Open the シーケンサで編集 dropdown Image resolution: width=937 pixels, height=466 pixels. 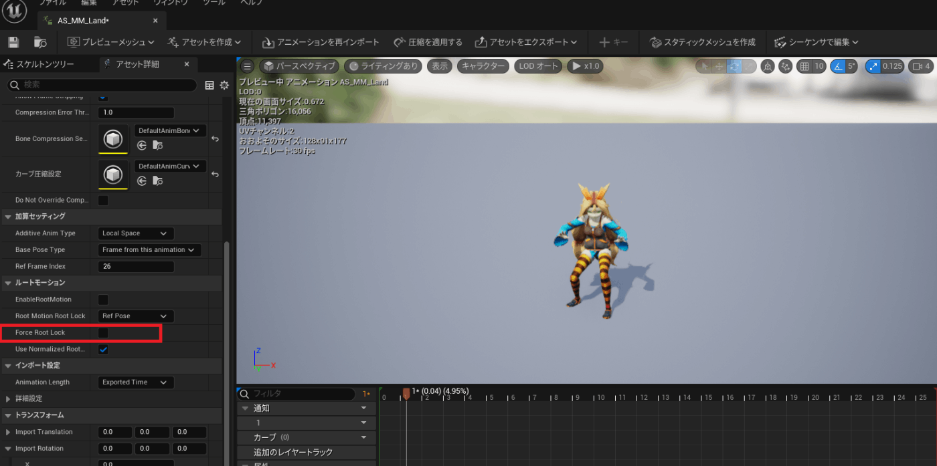click(817, 42)
